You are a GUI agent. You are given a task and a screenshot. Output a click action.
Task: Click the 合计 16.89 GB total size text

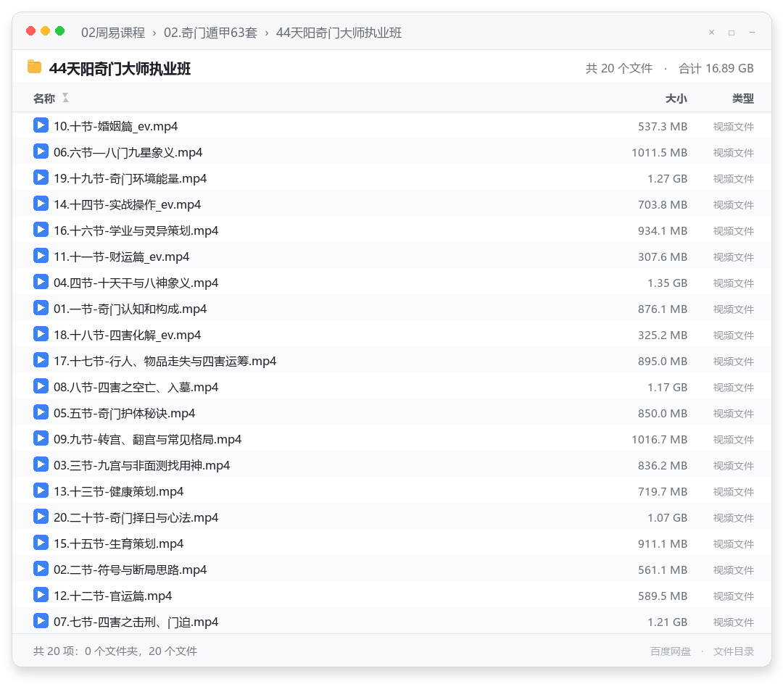click(x=716, y=68)
